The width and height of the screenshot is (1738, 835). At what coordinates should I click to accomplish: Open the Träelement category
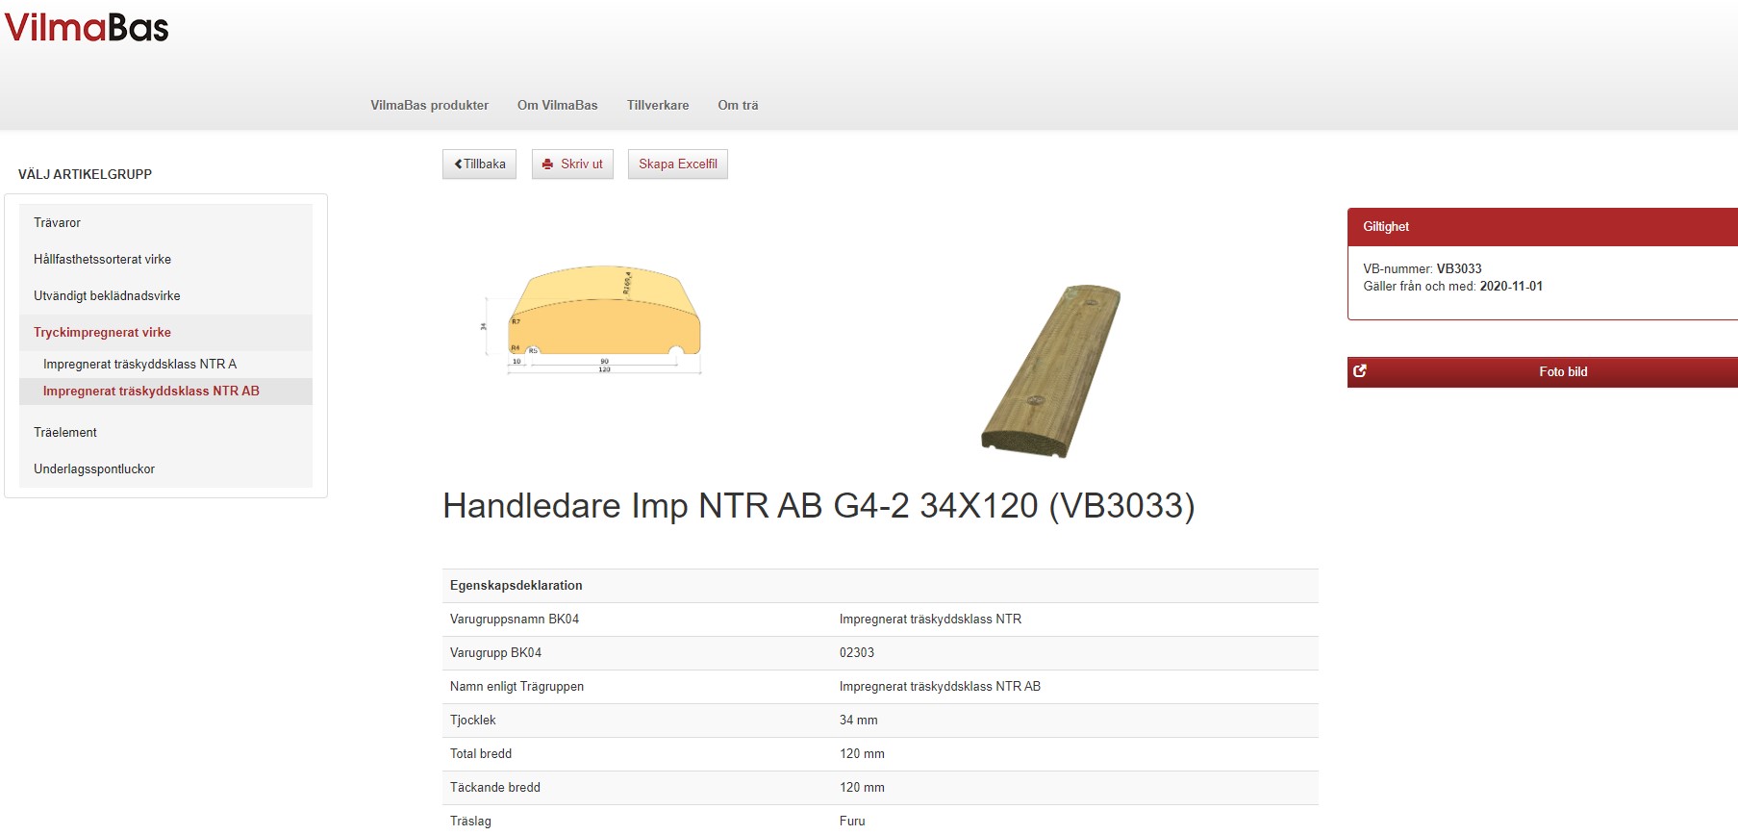65,433
